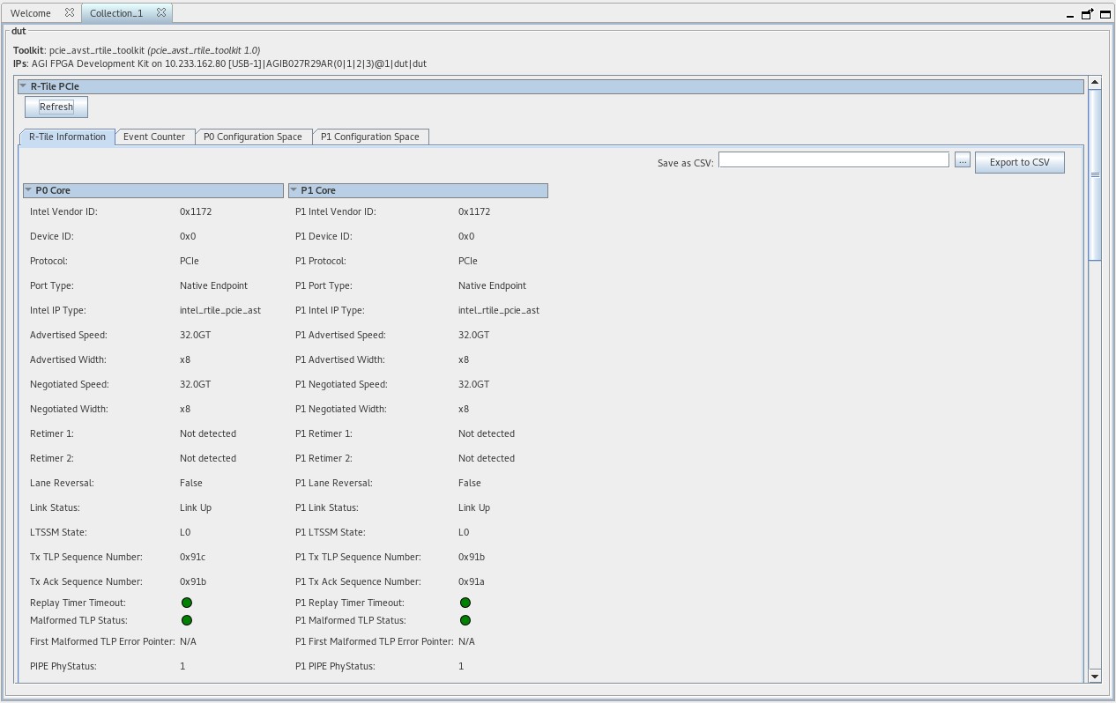Click the P1 Malformed TLP Status indicator

point(465,620)
